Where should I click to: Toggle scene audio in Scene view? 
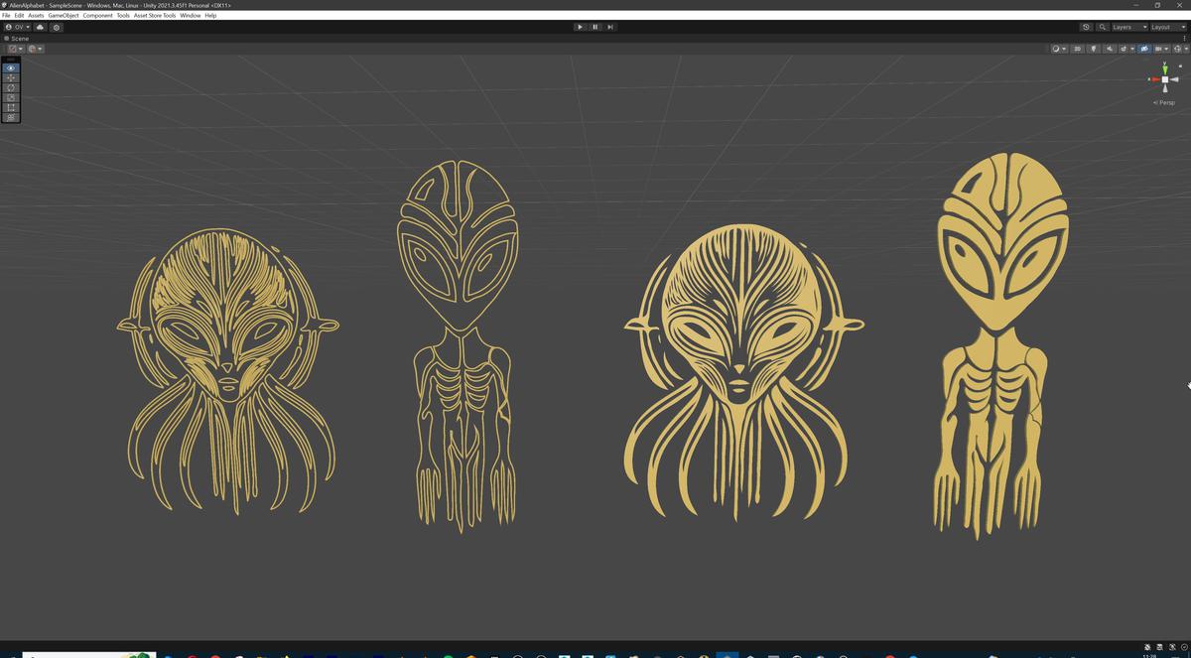[1110, 48]
